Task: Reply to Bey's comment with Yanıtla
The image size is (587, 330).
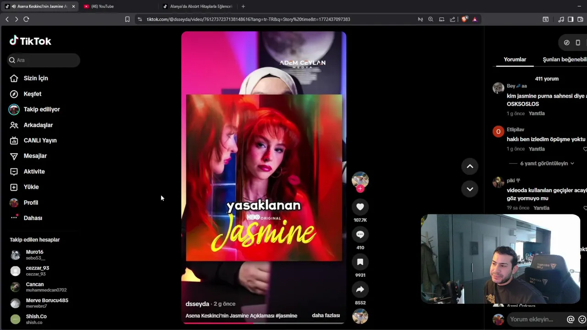Action: pyautogui.click(x=537, y=114)
